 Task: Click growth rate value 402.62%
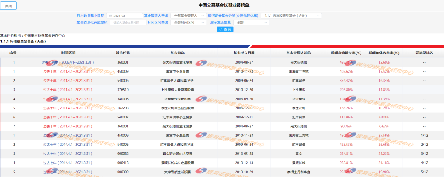(x=346, y=71)
